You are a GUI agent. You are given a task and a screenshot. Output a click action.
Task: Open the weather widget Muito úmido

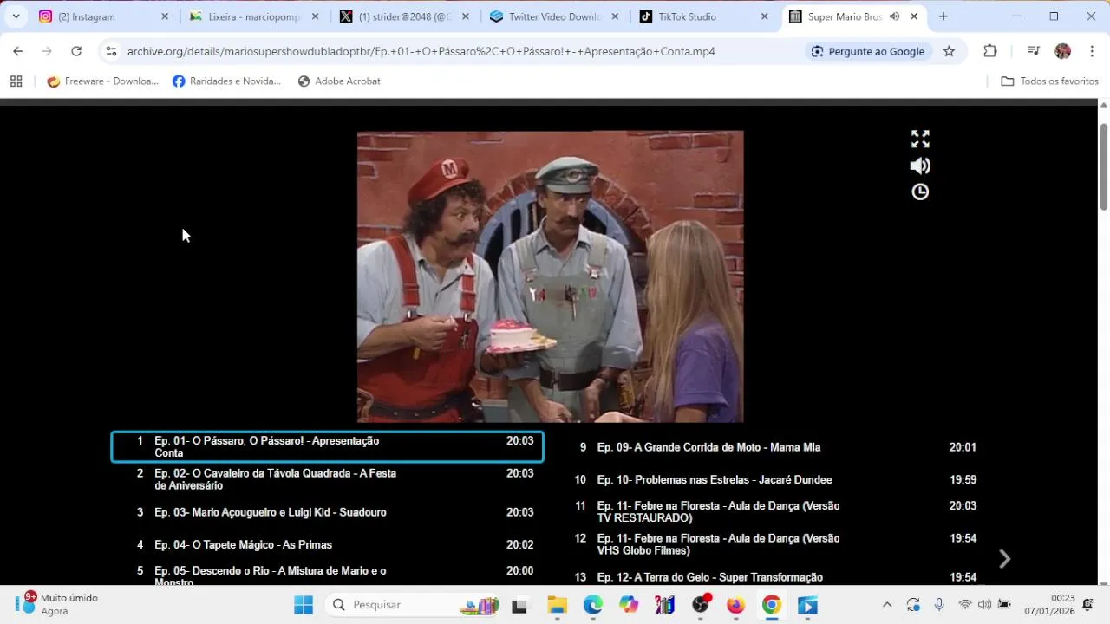point(56,604)
